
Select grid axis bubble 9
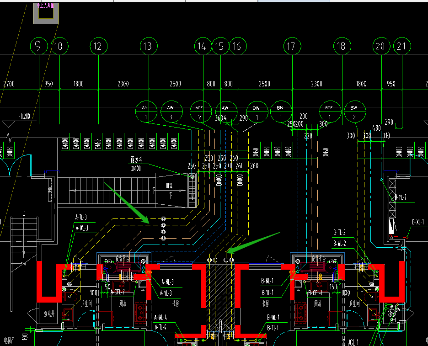[39, 46]
